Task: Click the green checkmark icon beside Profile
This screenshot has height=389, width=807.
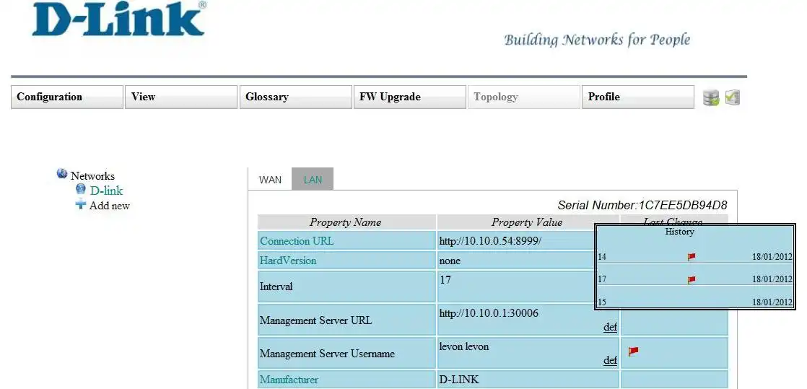Action: [x=733, y=97]
